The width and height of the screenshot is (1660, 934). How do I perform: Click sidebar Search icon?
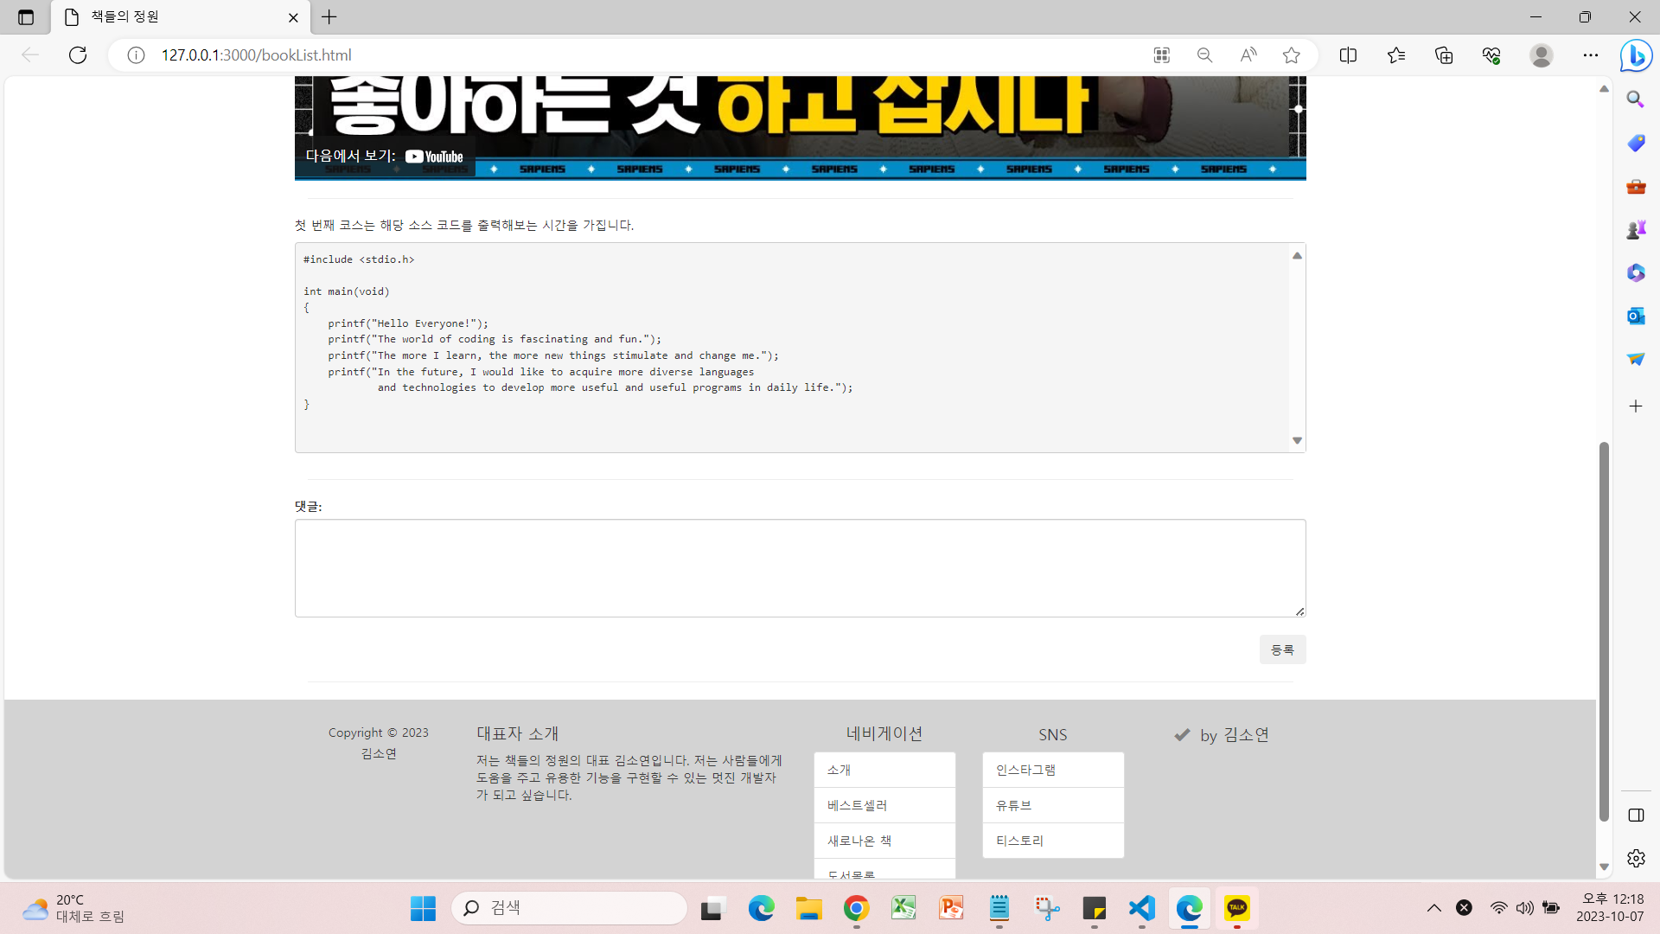[x=1635, y=99]
